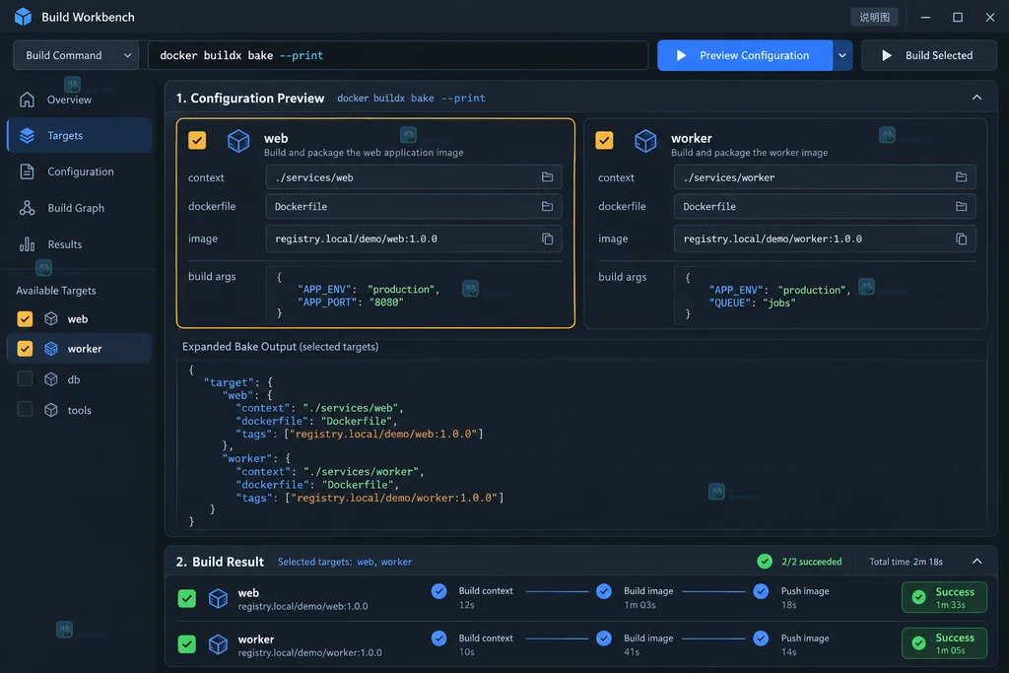Screen dimensions: 1009x673
Task: Click worker Success 1m 05s badge
Action: click(944, 643)
